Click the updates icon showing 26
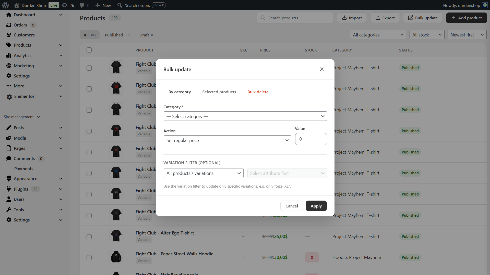The image size is (490, 275). pos(65,5)
